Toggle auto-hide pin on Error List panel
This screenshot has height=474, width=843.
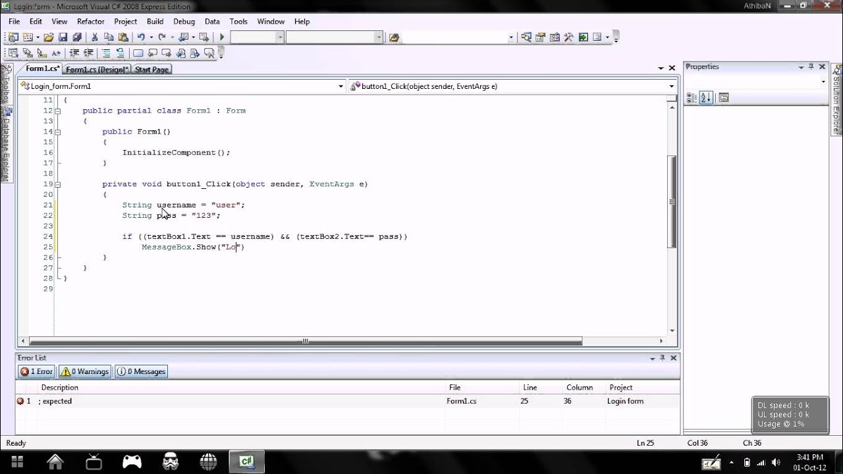pyautogui.click(x=663, y=358)
